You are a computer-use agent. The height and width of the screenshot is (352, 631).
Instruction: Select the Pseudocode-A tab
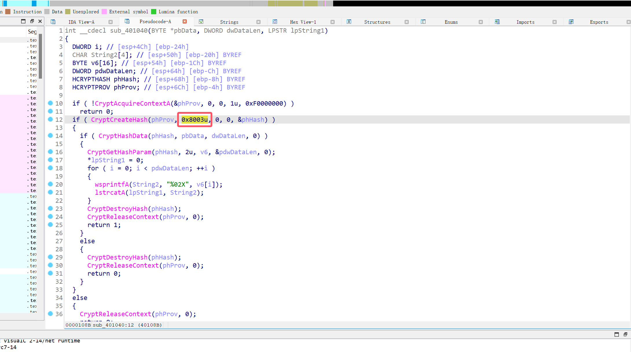point(155,21)
